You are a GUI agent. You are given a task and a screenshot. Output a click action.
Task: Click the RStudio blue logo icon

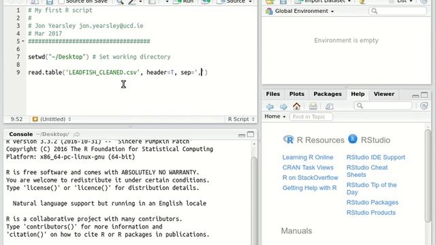[353, 139]
